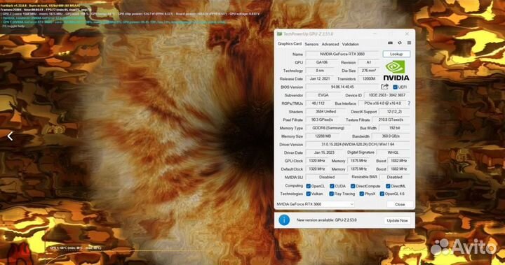Click the GPU Clock row Boost value
This screenshot has height=265, width=505.
(398, 161)
